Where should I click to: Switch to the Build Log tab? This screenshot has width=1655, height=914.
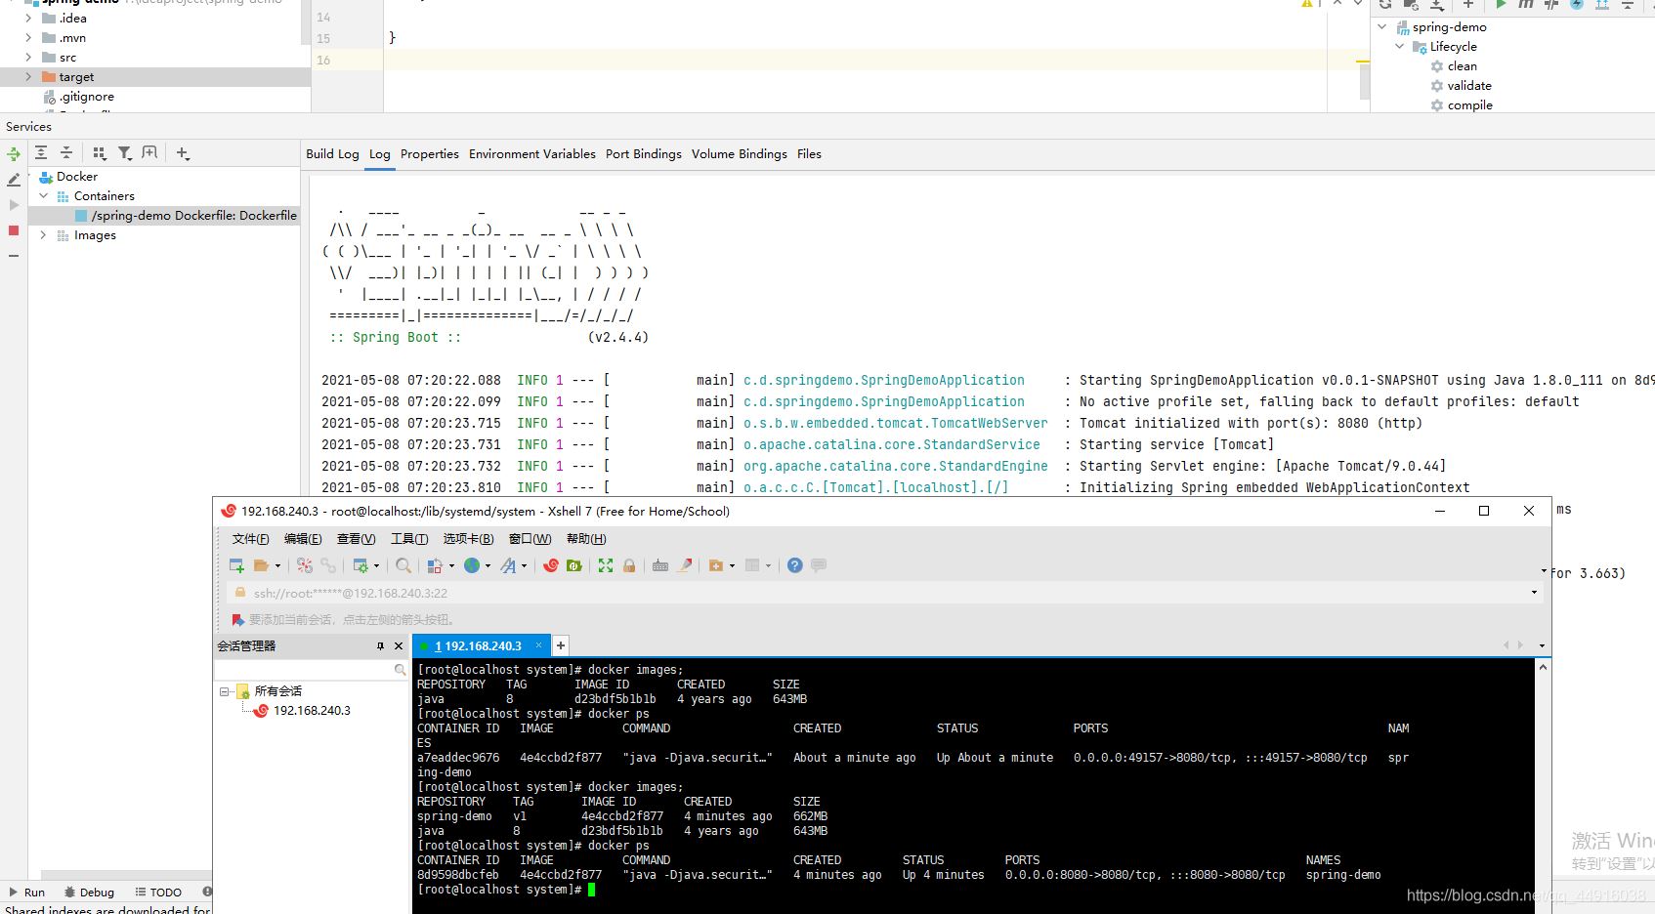[332, 154]
